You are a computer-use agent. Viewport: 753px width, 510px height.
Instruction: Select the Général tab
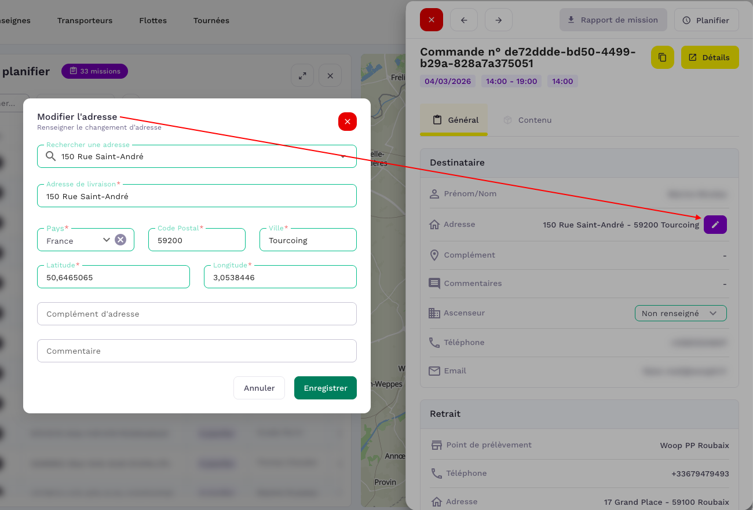pyautogui.click(x=455, y=120)
